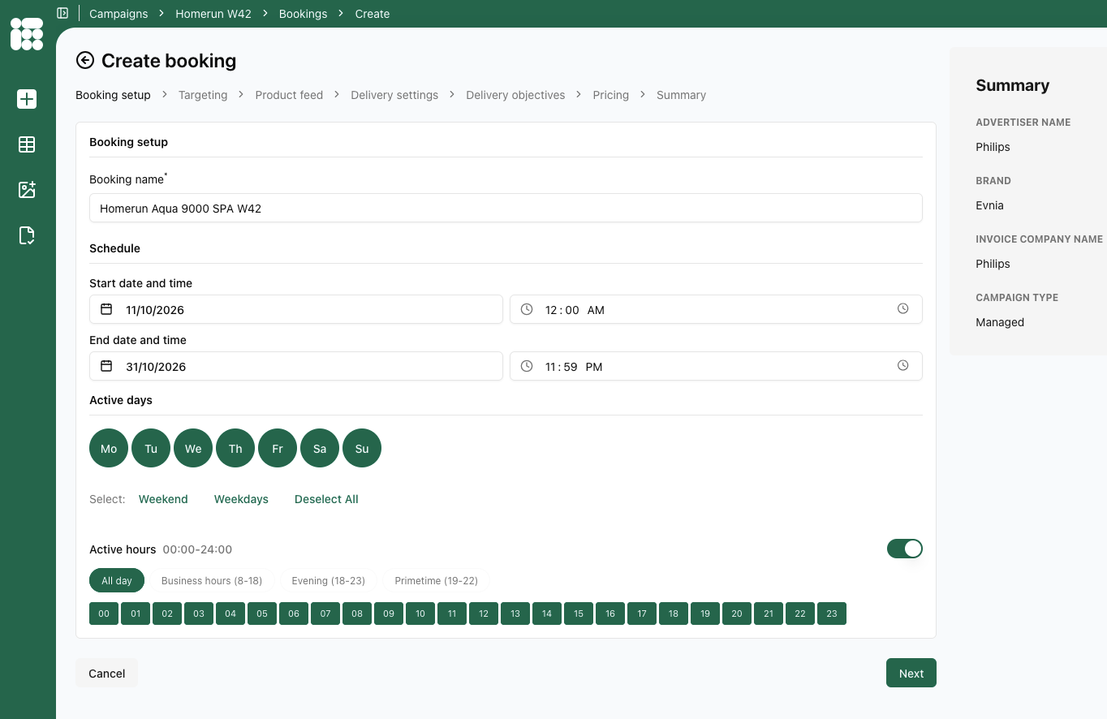Click left clock icon of end time
The height and width of the screenshot is (719, 1107).
(x=527, y=366)
